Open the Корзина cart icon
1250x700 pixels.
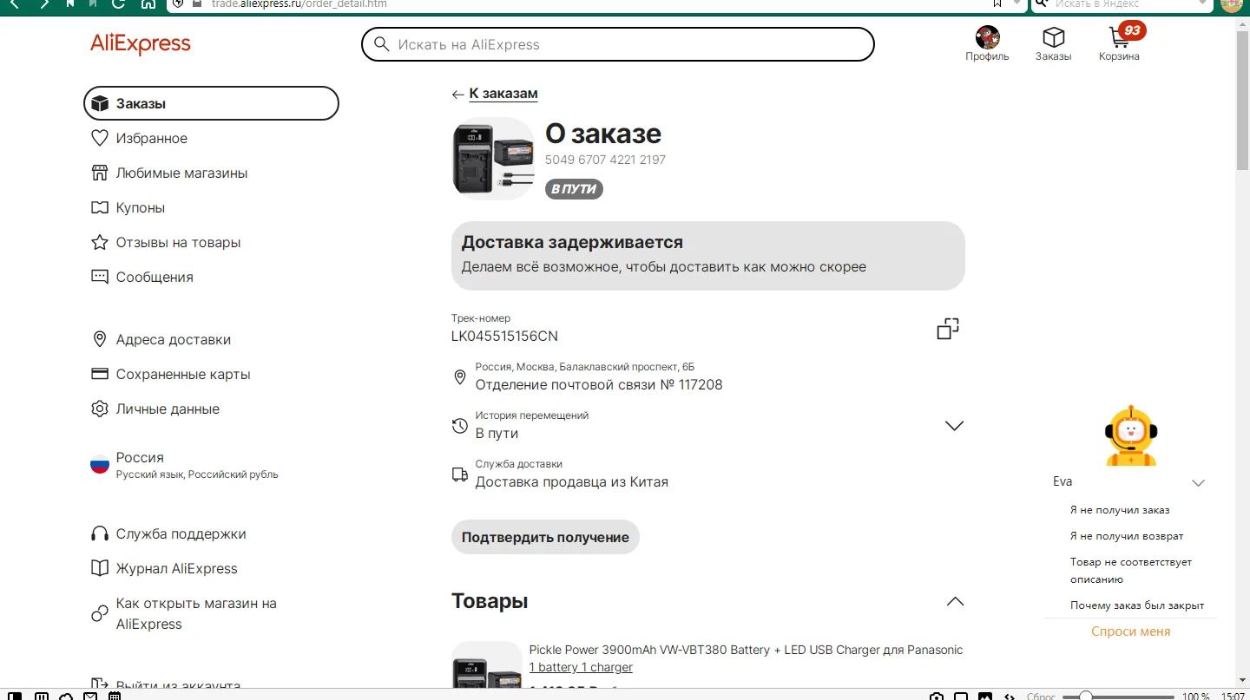tap(1119, 37)
